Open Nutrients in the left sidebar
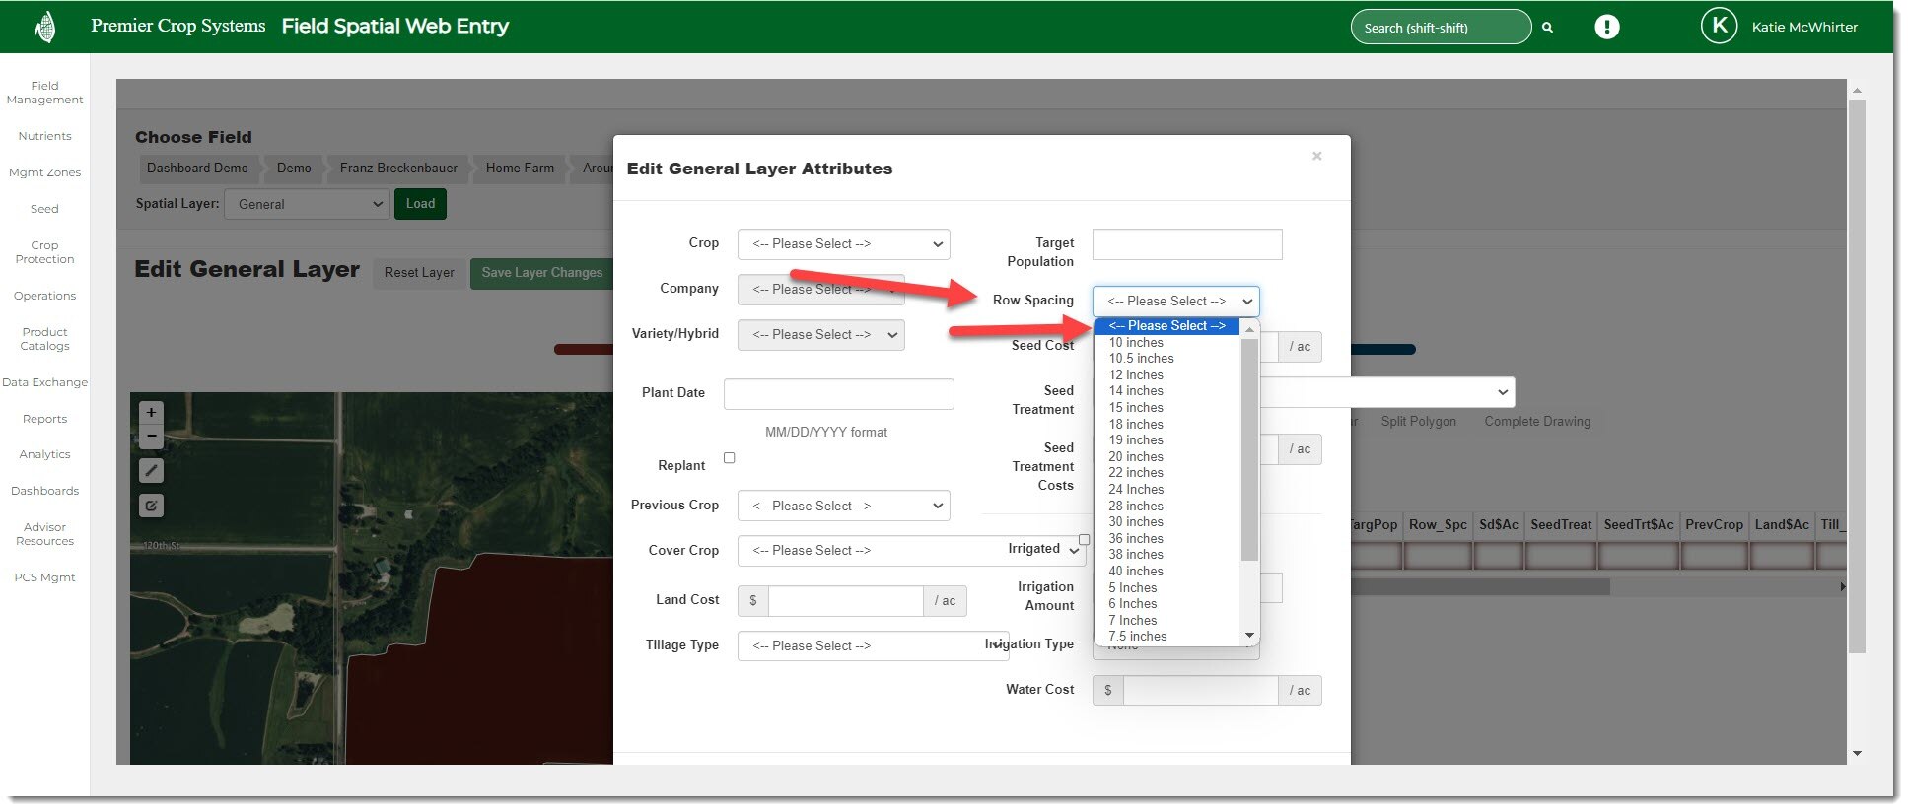Image resolution: width=1908 pixels, height=811 pixels. click(44, 136)
